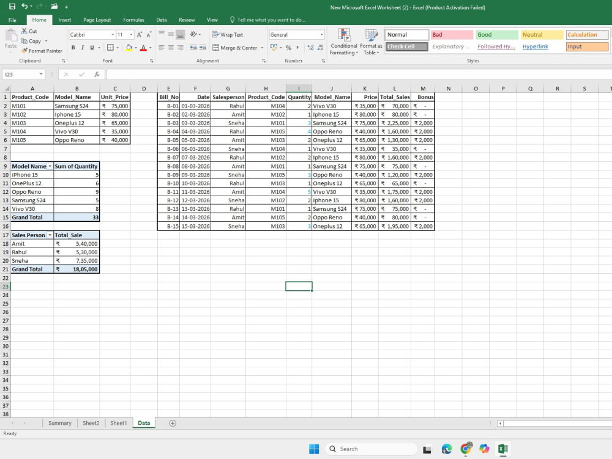Open the File tab

pos(12,20)
